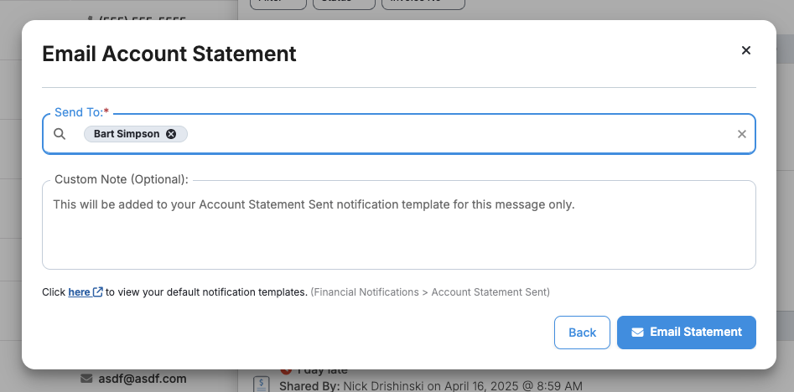Focus the Custom Note text area

click(x=399, y=225)
